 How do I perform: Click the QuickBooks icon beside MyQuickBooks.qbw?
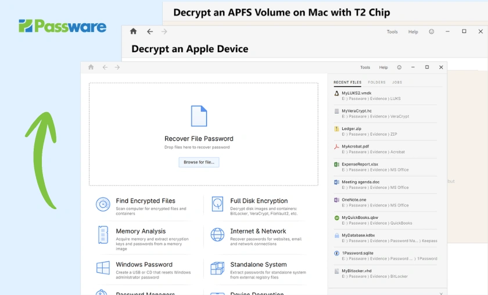(x=336, y=218)
